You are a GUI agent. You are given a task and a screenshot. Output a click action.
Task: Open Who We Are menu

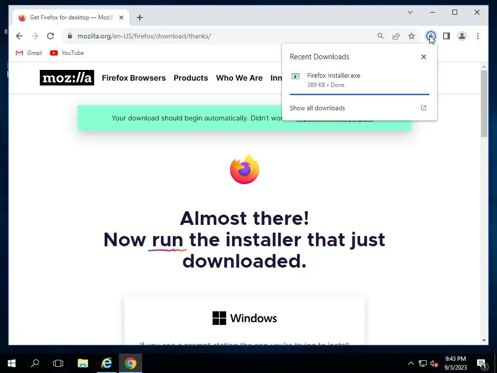pyautogui.click(x=239, y=78)
